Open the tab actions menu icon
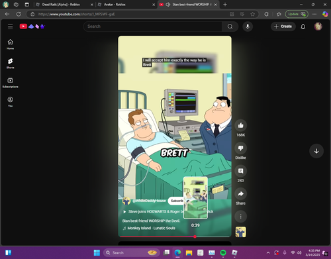The image size is (331, 259). [x=27, y=5]
